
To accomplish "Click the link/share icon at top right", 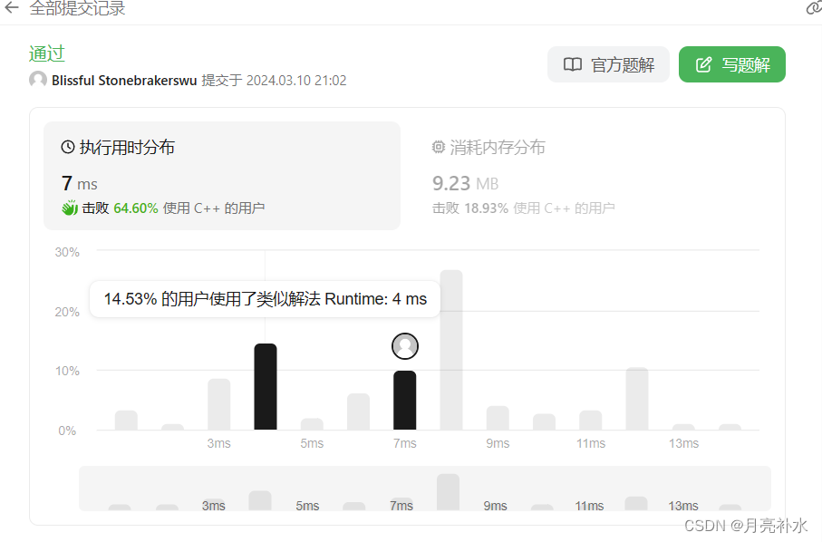I will point(813,8).
